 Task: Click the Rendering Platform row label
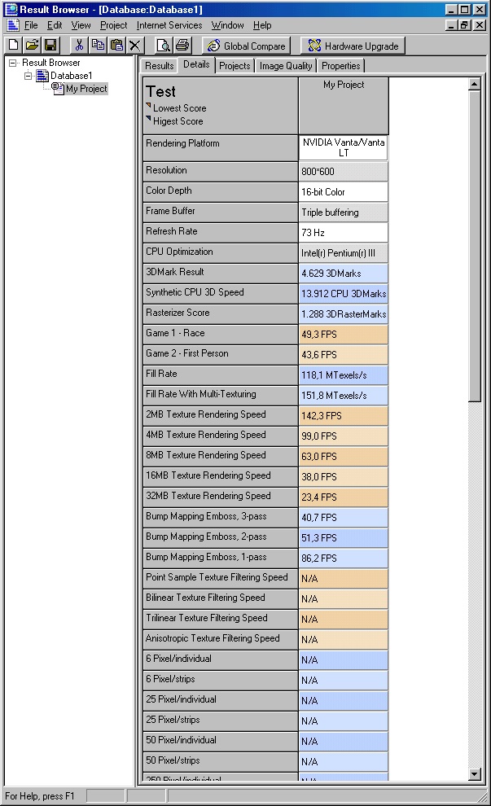[x=221, y=148]
